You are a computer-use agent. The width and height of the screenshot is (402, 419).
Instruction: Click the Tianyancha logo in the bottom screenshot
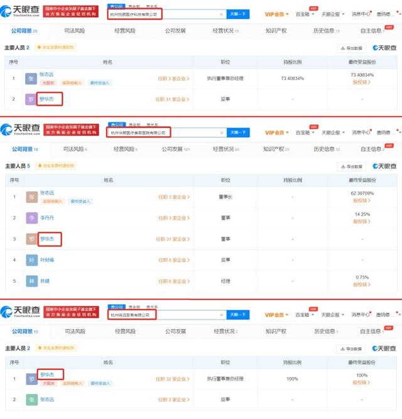point(20,312)
